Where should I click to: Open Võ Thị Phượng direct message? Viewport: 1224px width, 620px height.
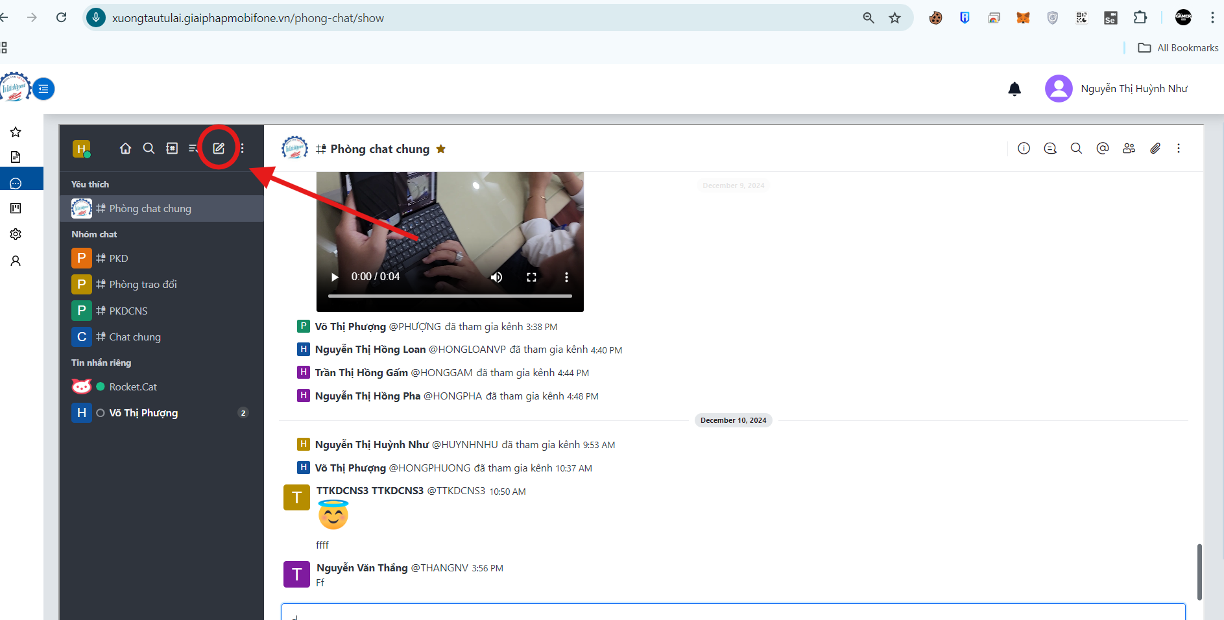[162, 412]
